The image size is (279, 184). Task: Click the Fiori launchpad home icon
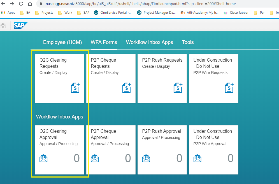3,25
